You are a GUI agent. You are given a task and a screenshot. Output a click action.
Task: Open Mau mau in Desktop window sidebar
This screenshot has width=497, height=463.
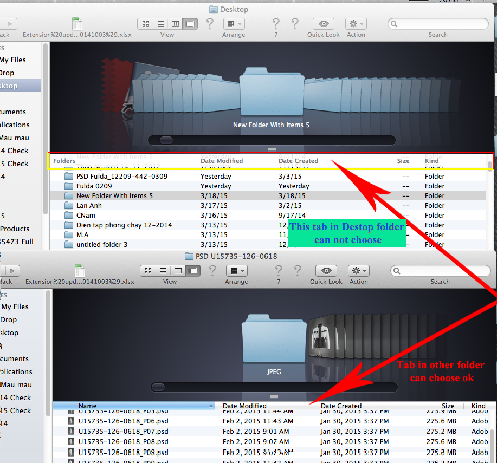pyautogui.click(x=15, y=138)
